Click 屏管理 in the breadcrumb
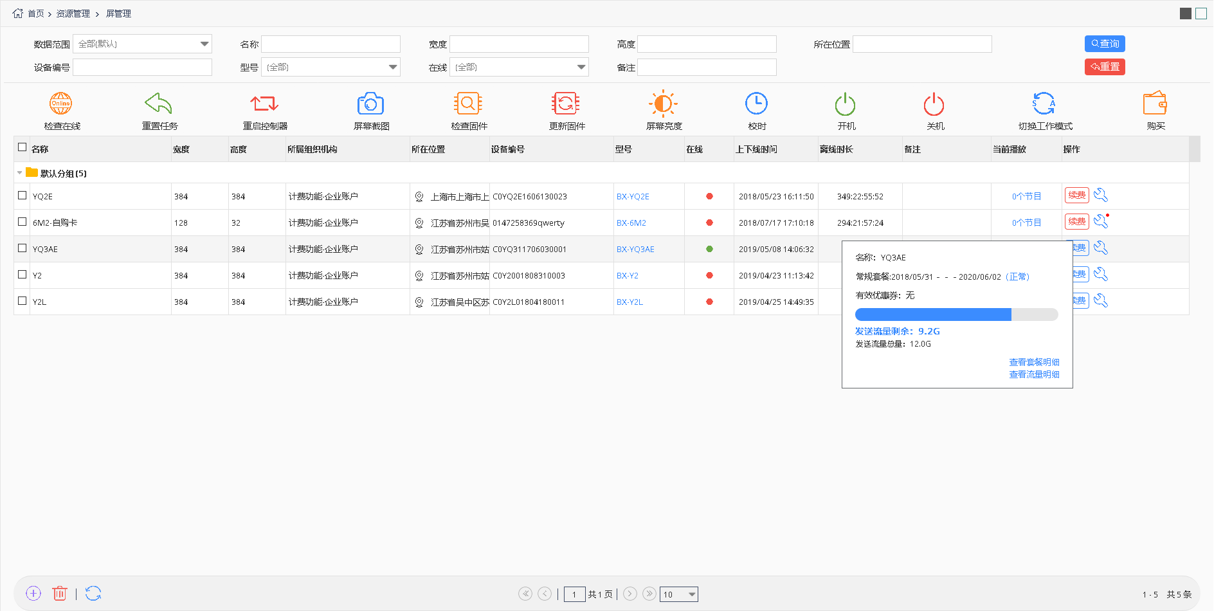The height and width of the screenshot is (611, 1214). point(118,14)
